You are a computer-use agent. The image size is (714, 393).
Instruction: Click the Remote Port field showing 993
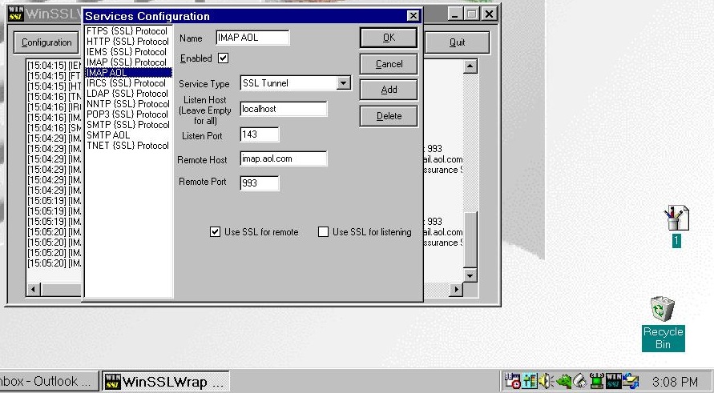tap(259, 183)
